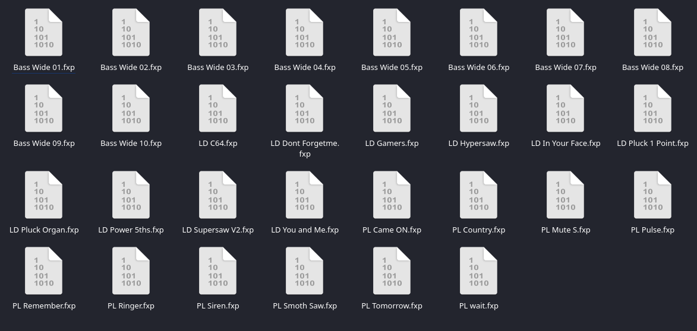This screenshot has height=331, width=697.
Task: Click the 'LD You and Me.fxp' filename
Action: (x=304, y=230)
